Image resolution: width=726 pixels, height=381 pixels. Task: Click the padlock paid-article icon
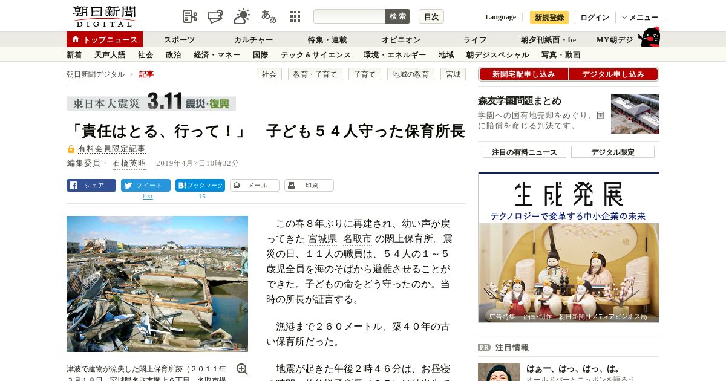pyautogui.click(x=71, y=149)
